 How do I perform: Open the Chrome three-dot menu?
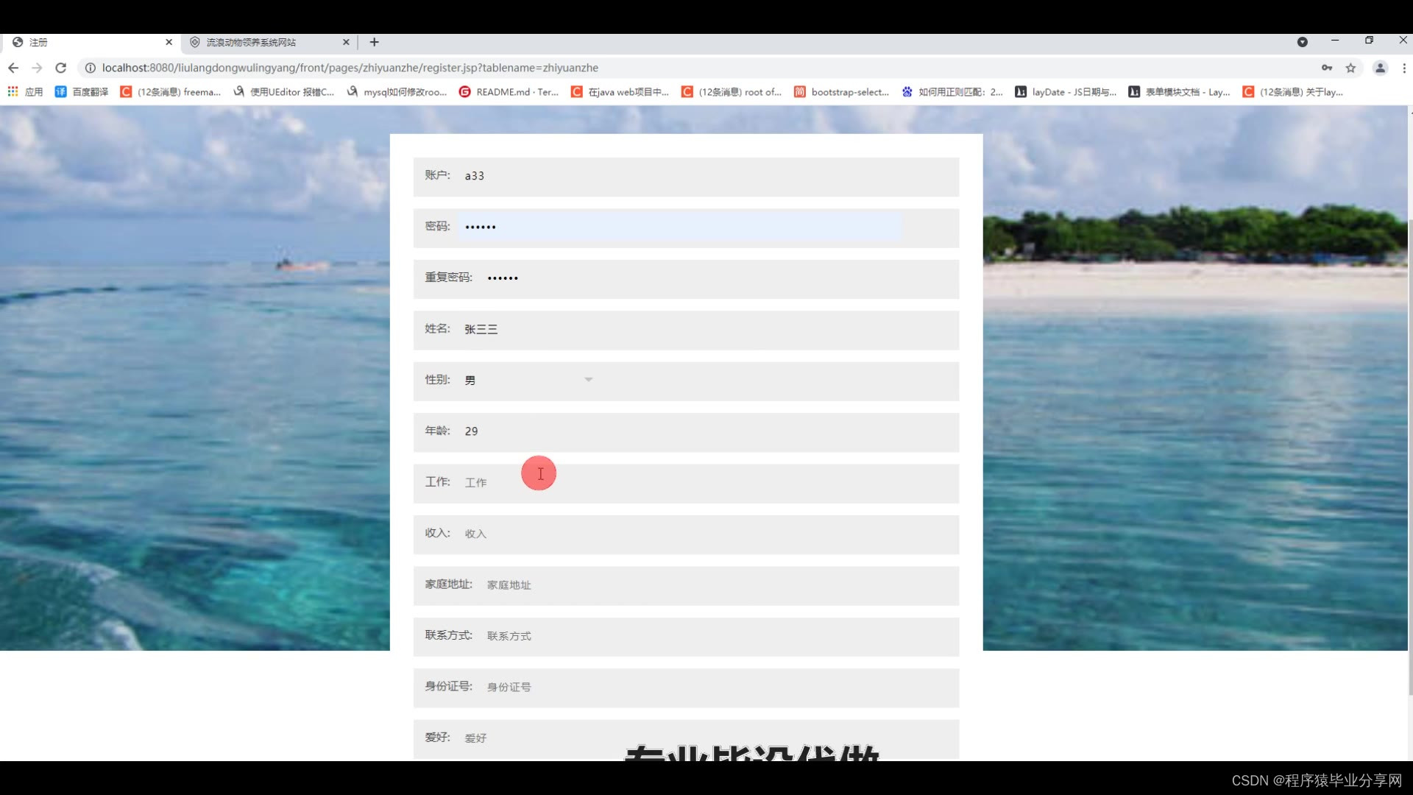[1404, 68]
